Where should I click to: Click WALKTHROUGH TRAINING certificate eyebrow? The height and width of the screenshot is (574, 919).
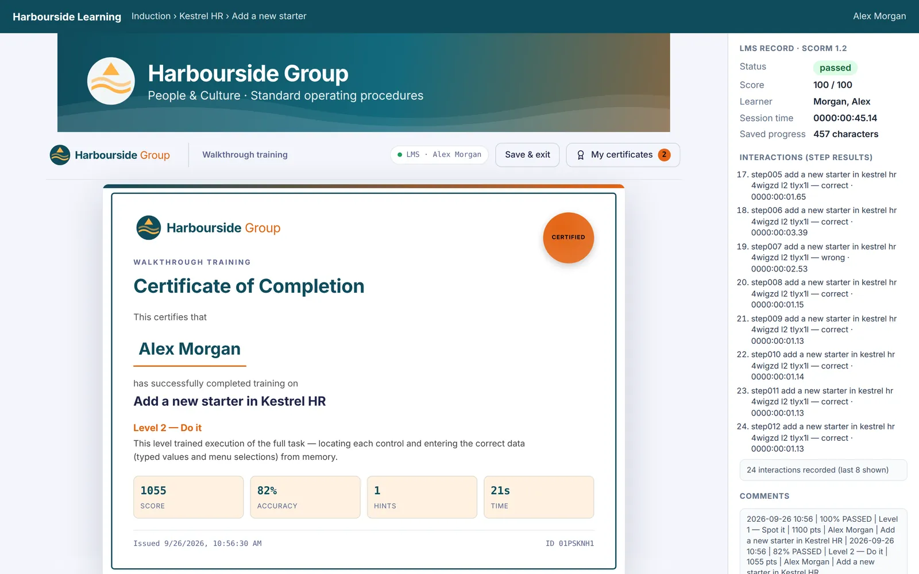click(x=192, y=262)
